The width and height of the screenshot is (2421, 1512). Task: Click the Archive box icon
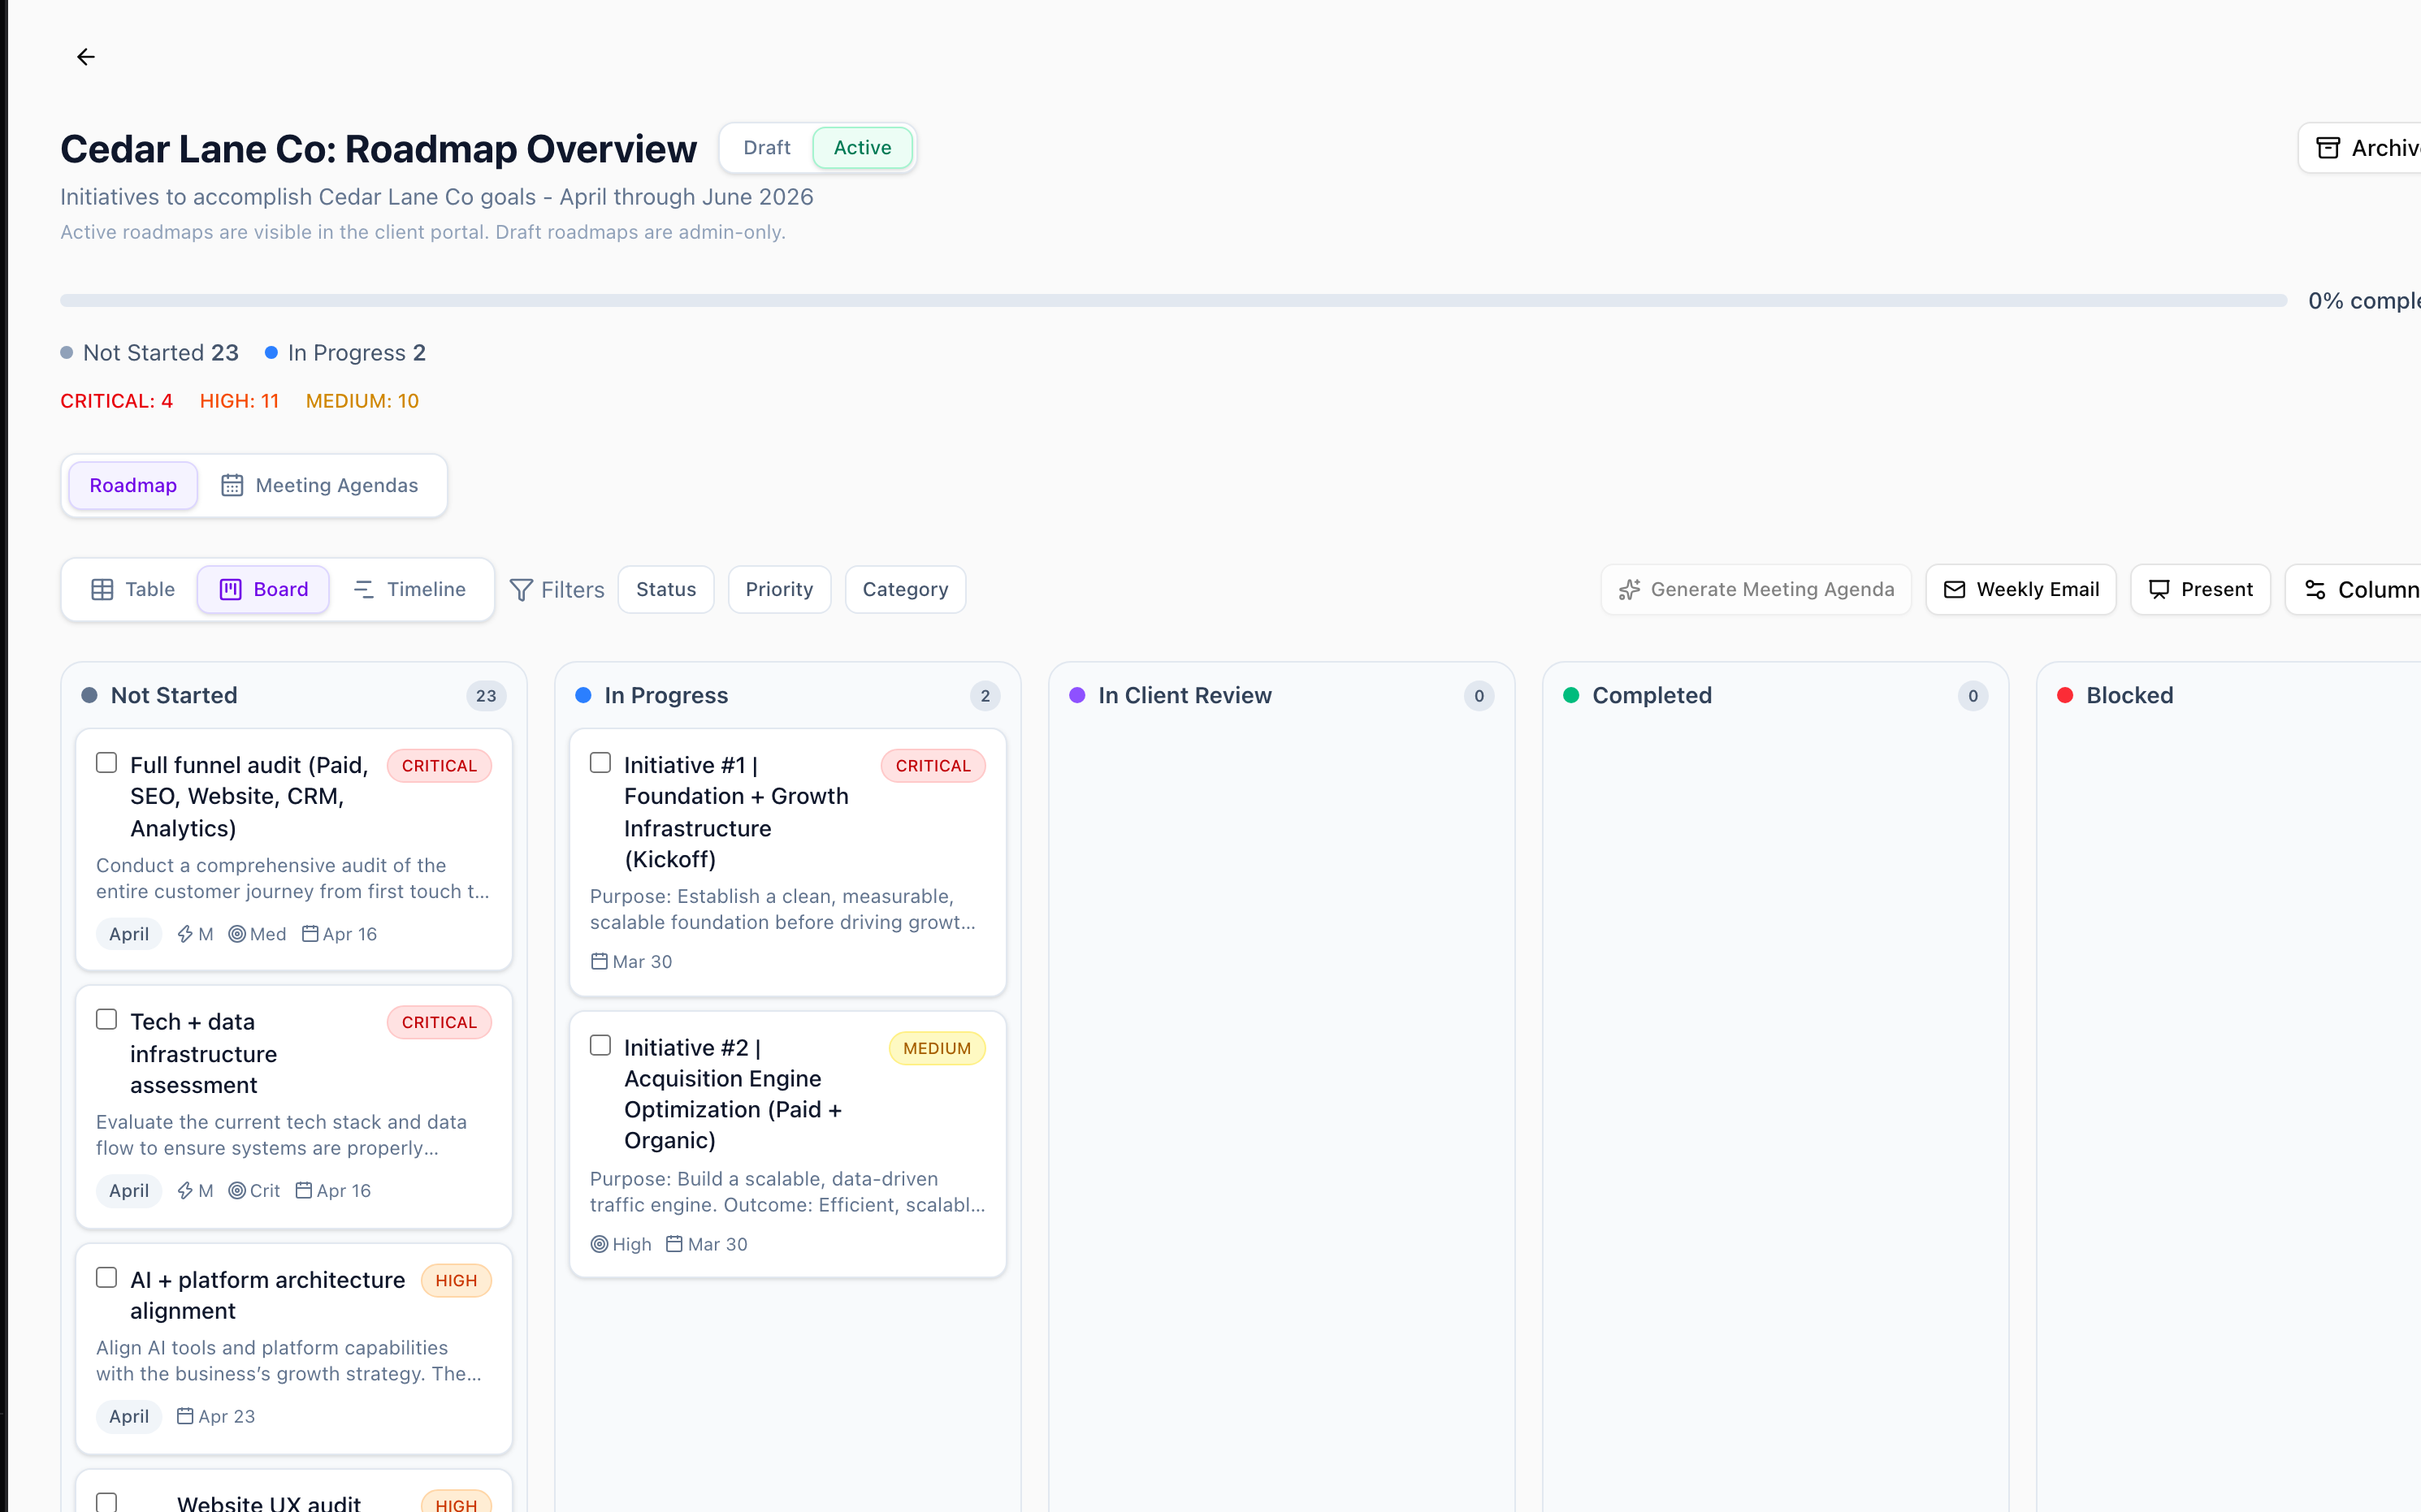tap(2328, 148)
